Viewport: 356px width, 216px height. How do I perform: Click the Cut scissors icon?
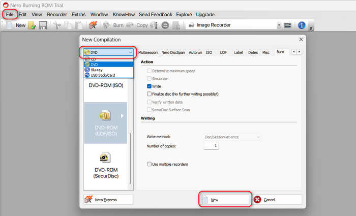57,25
